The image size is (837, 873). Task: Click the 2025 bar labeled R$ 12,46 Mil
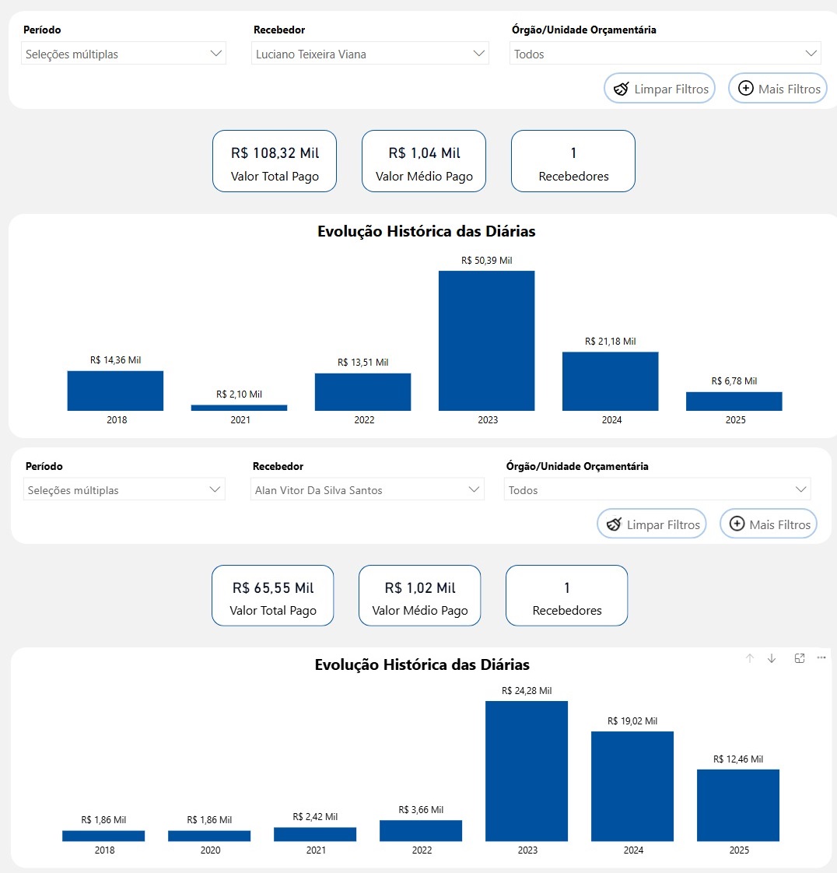738,805
